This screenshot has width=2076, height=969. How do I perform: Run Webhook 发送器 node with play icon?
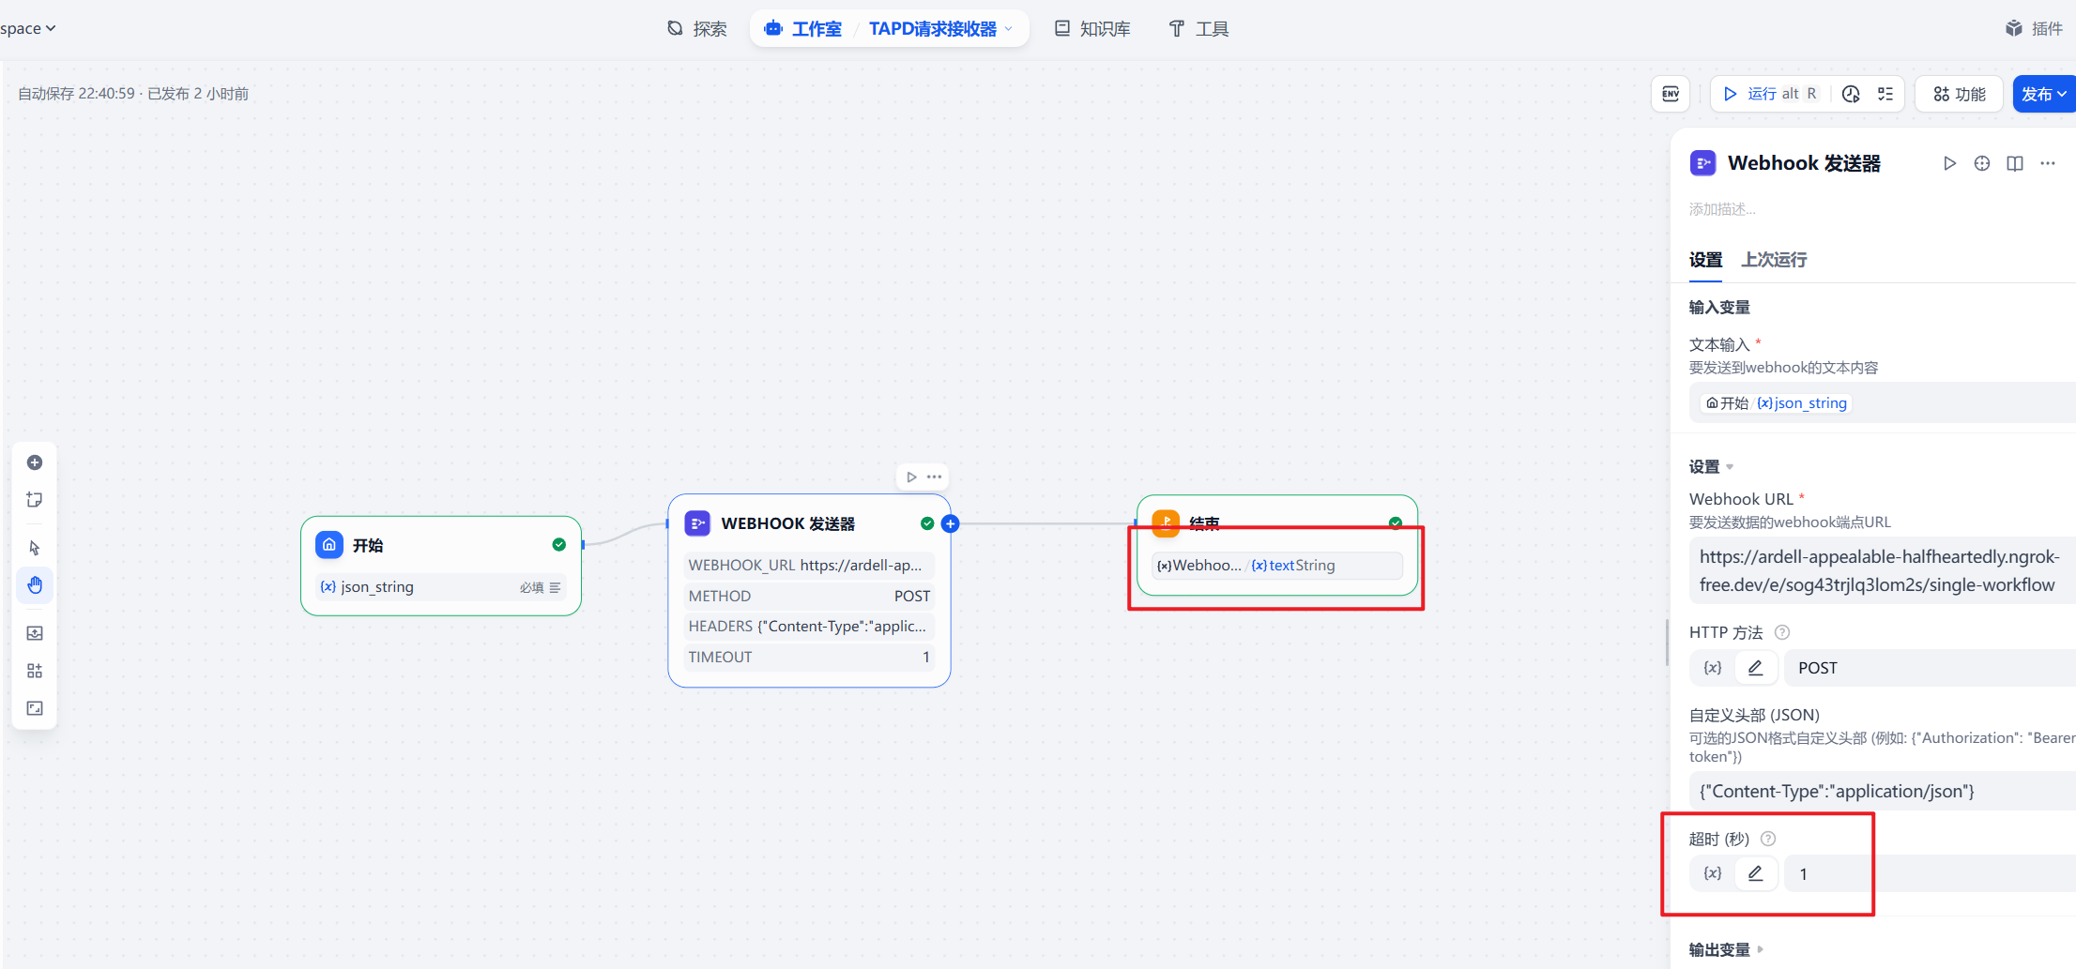pyautogui.click(x=1949, y=163)
